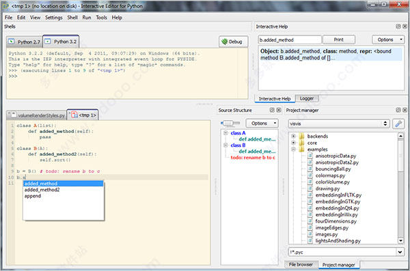Select the examples folder

point(317,149)
